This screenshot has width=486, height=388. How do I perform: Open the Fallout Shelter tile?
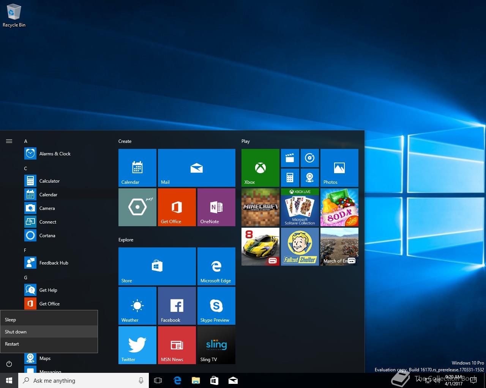[300, 247]
